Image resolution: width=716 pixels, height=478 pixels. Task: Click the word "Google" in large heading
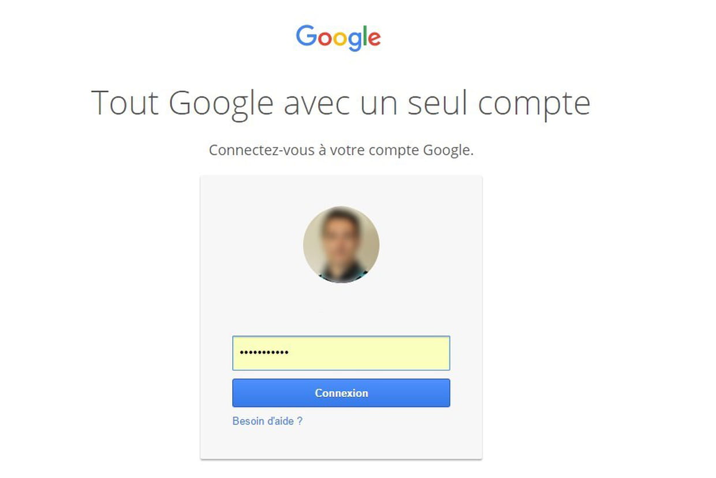[x=222, y=104]
